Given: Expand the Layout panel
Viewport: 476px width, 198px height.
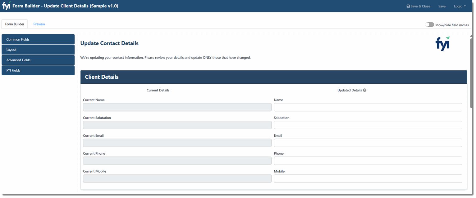Looking at the screenshot, I should click(x=38, y=50).
